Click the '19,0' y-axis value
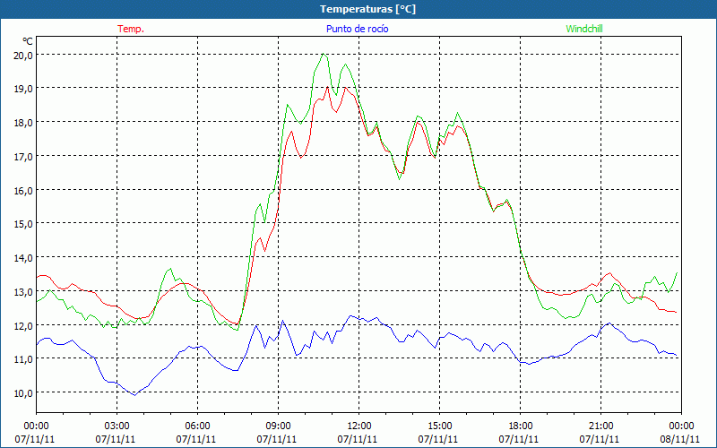The height and width of the screenshot is (448, 717). point(24,89)
